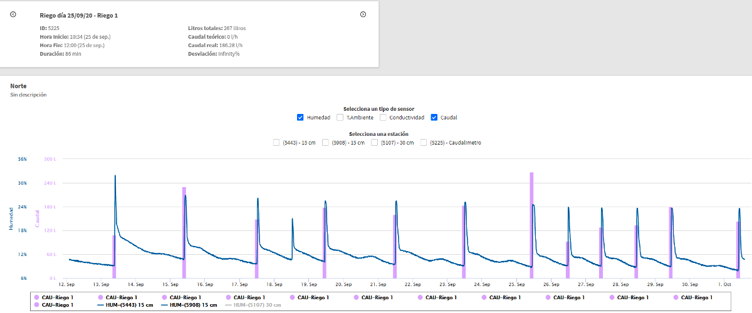Select station (5225) - Caudalímetro checkbox
752x313 pixels.
click(424, 143)
